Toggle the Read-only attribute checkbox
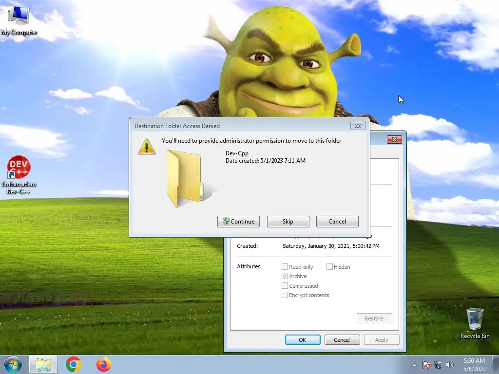Image resolution: width=499 pixels, height=374 pixels. pos(285,266)
